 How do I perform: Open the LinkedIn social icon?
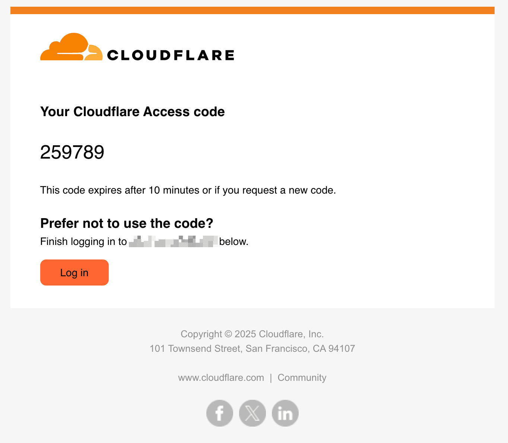click(285, 413)
